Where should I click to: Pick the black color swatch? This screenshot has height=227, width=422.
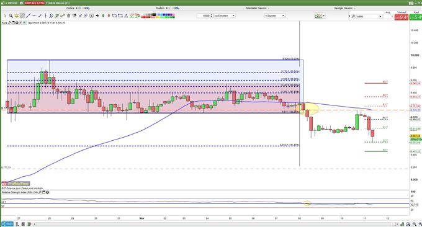point(154,14)
